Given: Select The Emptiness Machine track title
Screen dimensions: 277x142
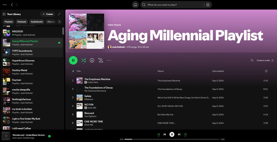Looking at the screenshot, I should [97, 79].
